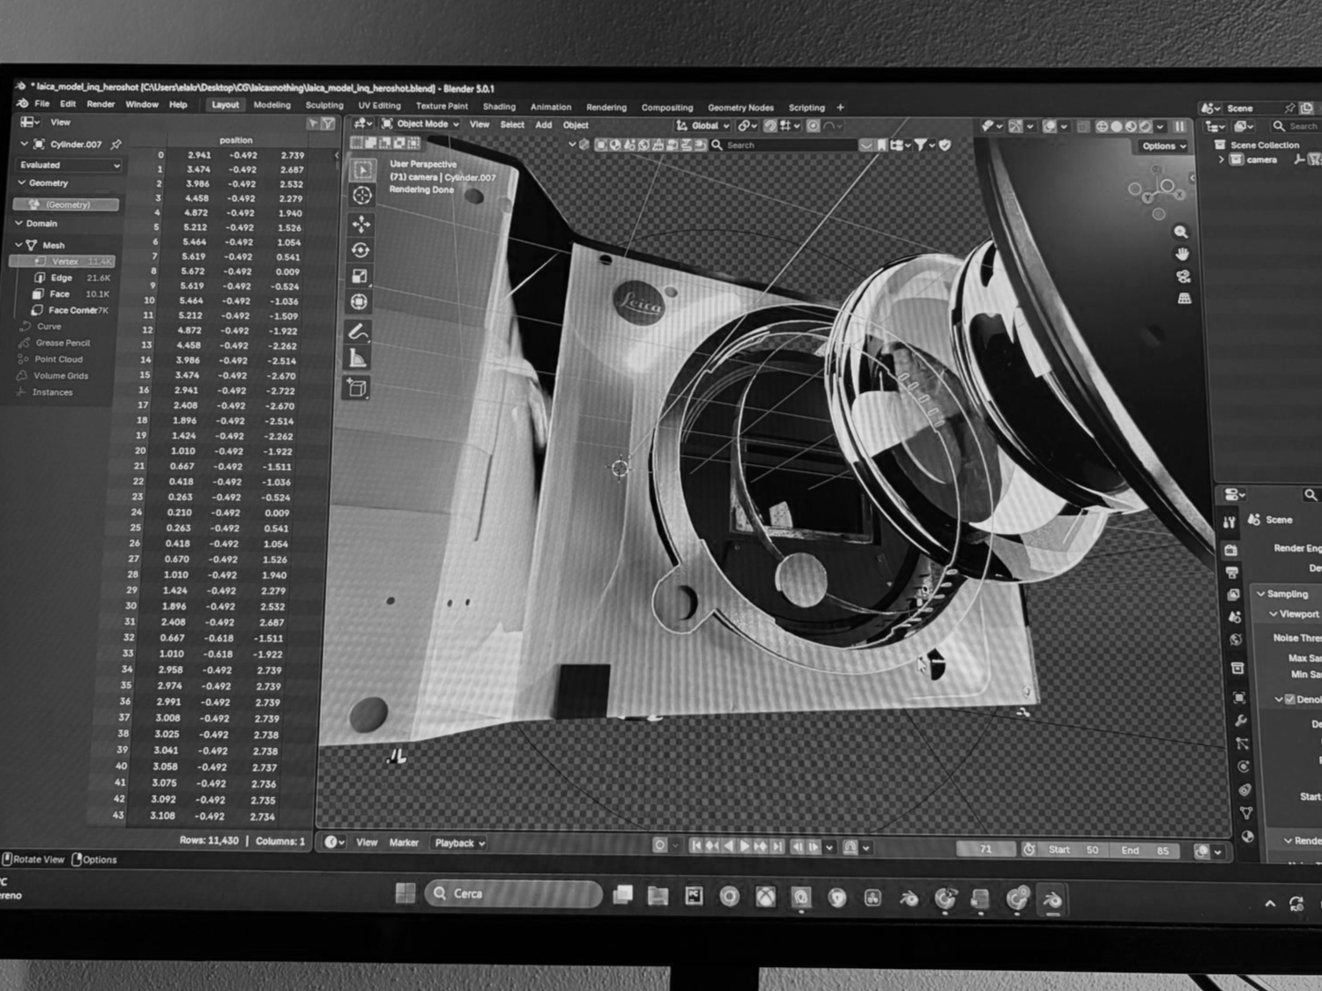Select the Scale tool
The height and width of the screenshot is (991, 1322).
[x=360, y=276]
